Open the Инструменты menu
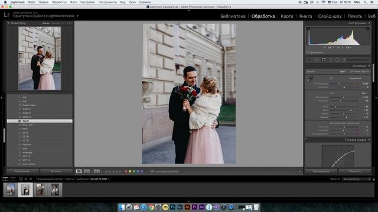The height and width of the screenshot is (212, 378). [x=107, y=2]
